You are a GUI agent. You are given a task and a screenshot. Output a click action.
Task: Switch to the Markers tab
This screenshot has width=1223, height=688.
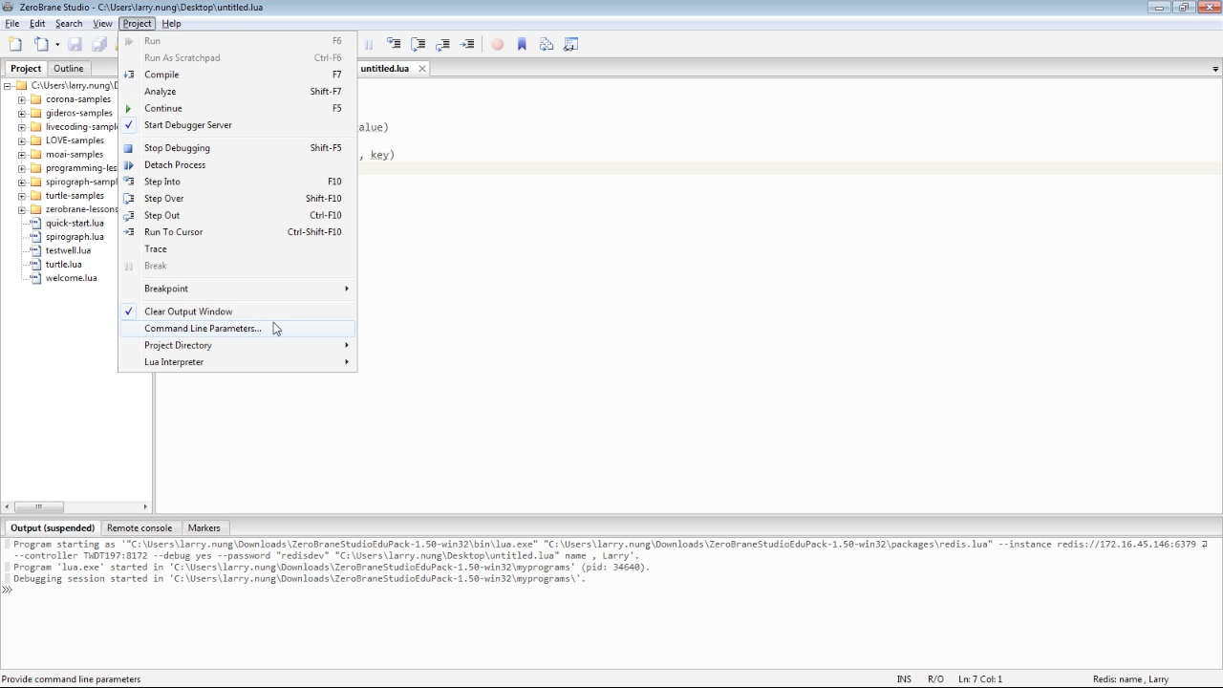204,527
